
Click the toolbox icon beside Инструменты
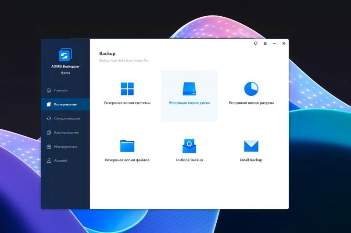pyautogui.click(x=49, y=146)
